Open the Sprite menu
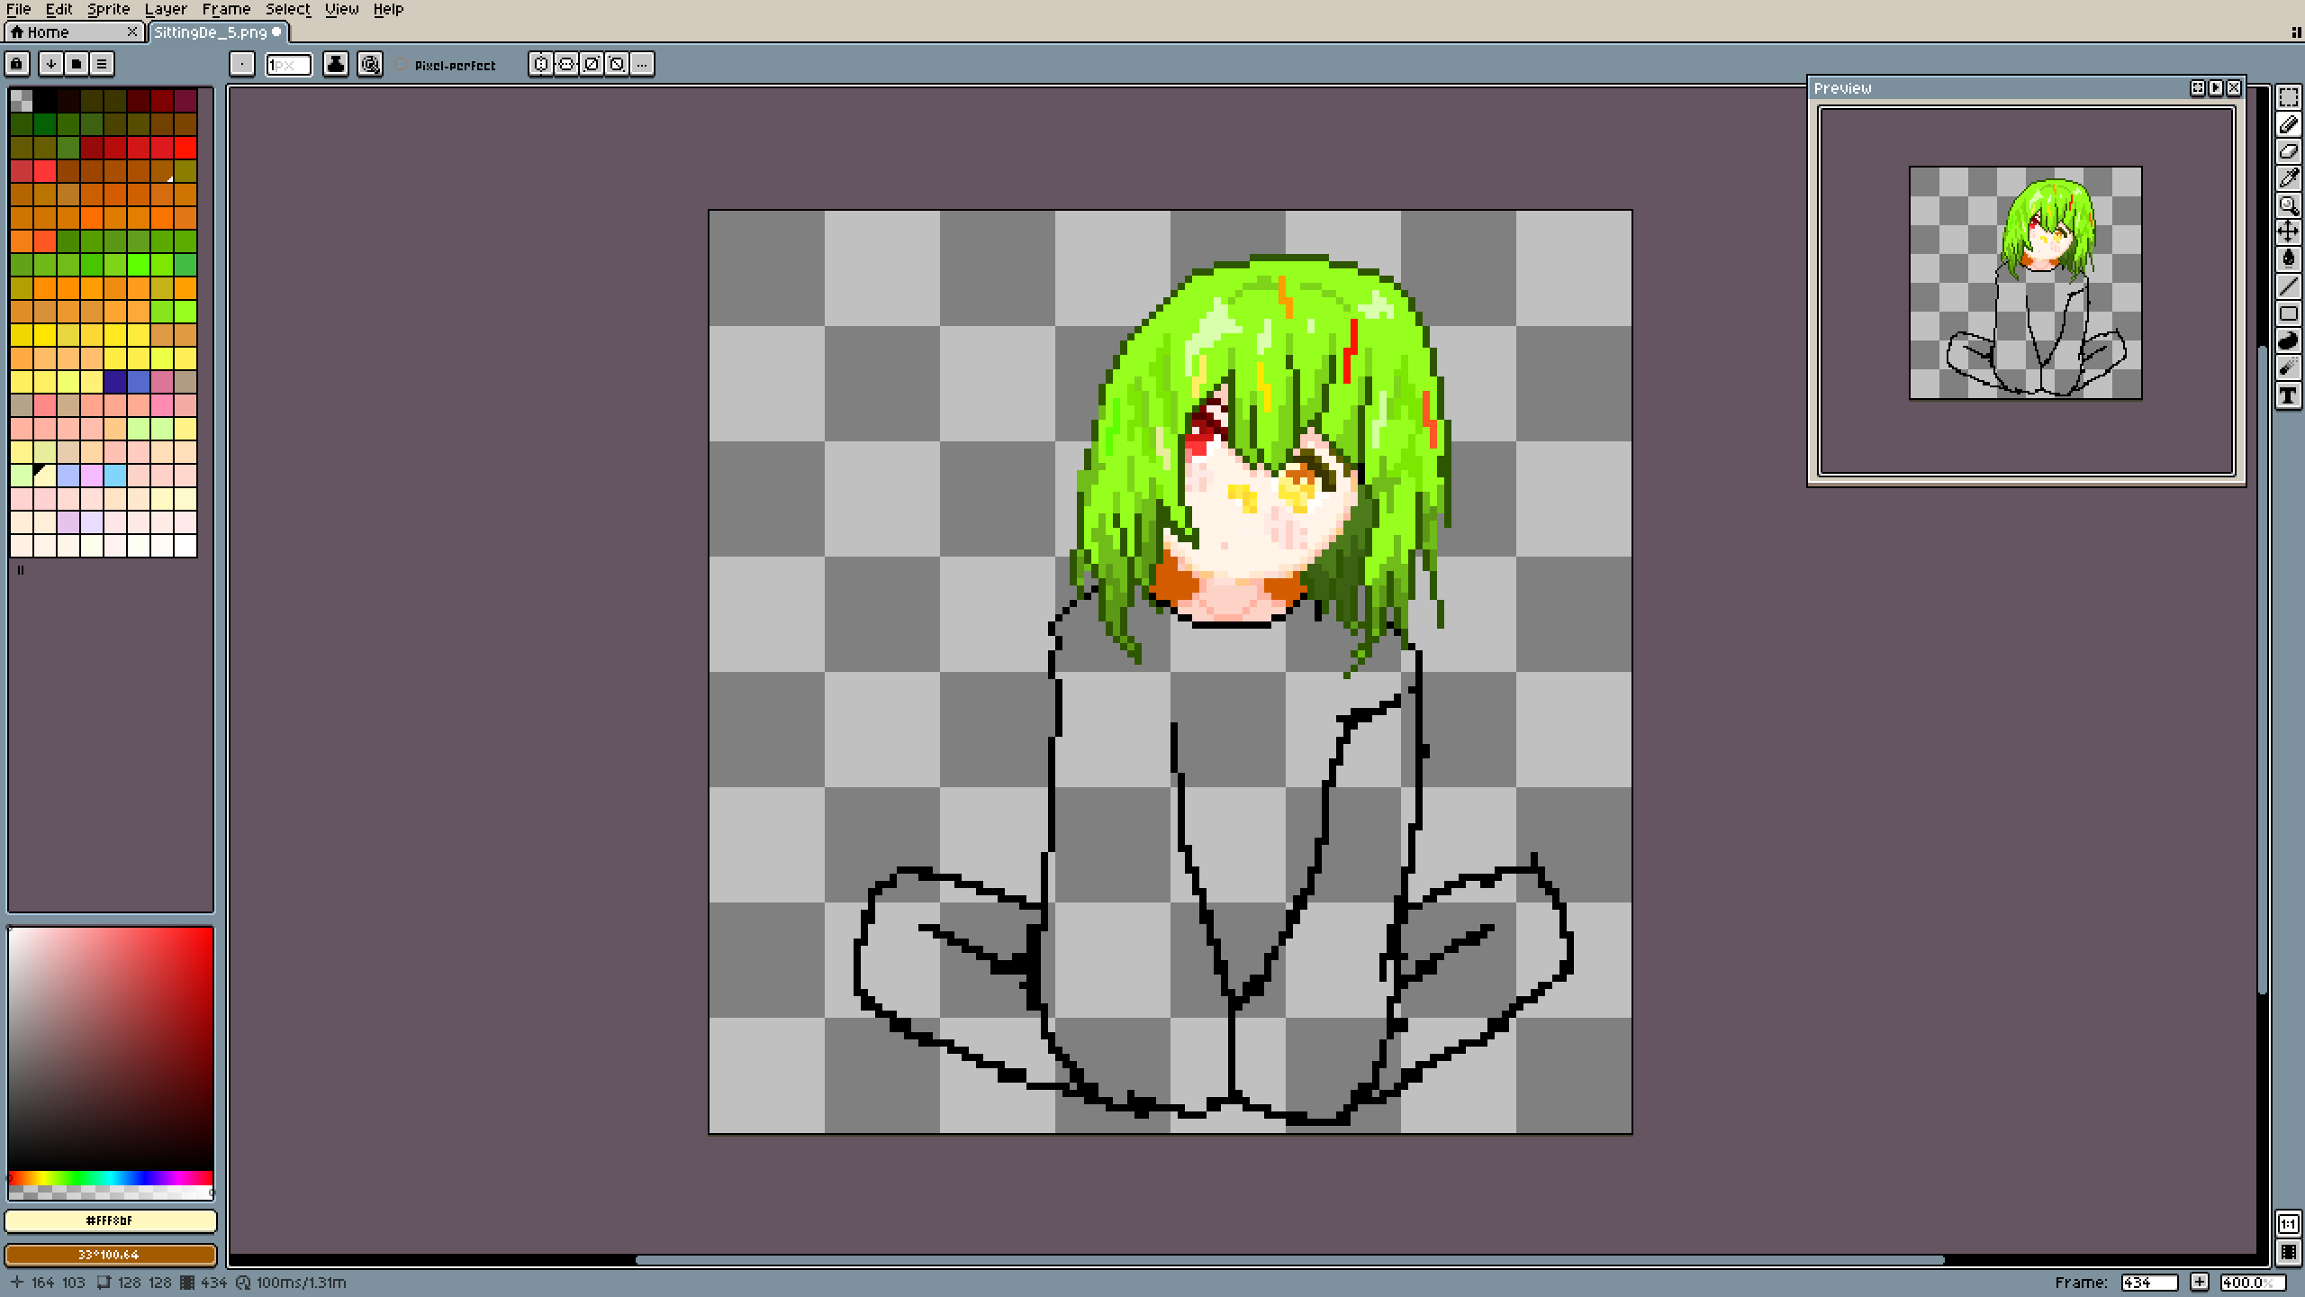 (x=109, y=9)
